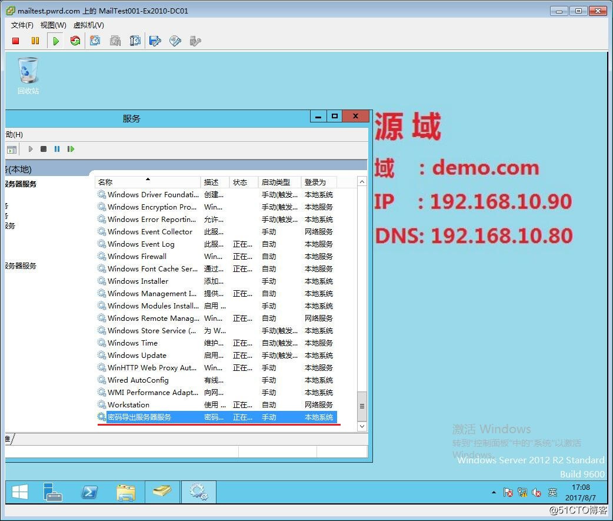Sort services by 登录为 column
This screenshot has width=613, height=521.
(319, 182)
